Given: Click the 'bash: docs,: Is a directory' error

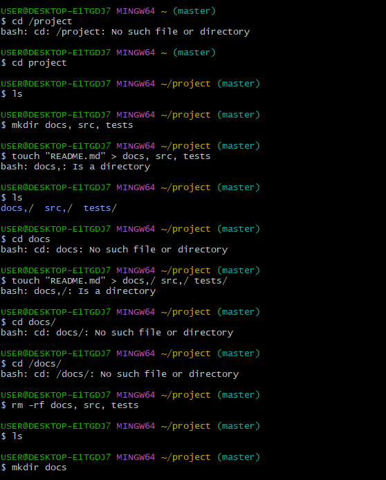Looking at the screenshot, I should pos(75,167).
